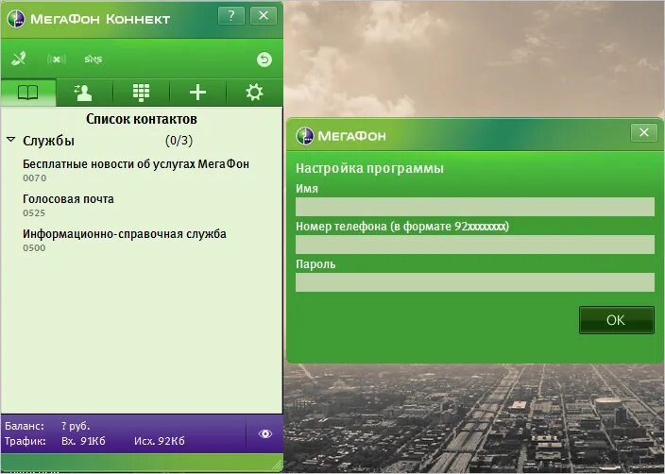
Task: Click the MegaFon Connect logo in main window
Action: pyautogui.click(x=16, y=19)
